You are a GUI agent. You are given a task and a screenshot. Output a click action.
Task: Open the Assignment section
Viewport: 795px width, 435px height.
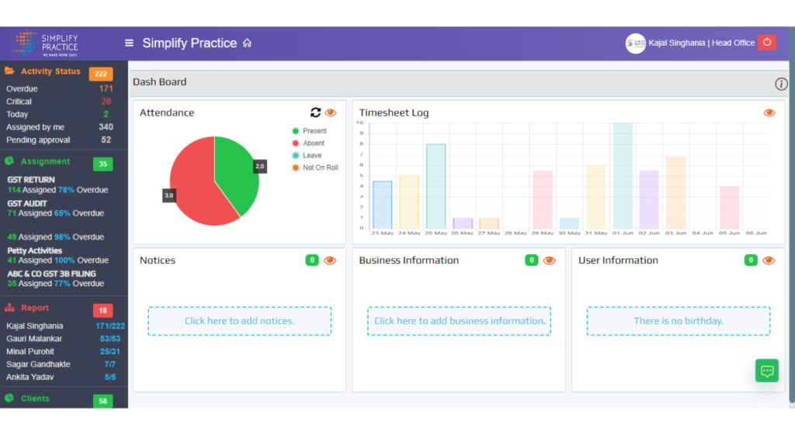45,161
